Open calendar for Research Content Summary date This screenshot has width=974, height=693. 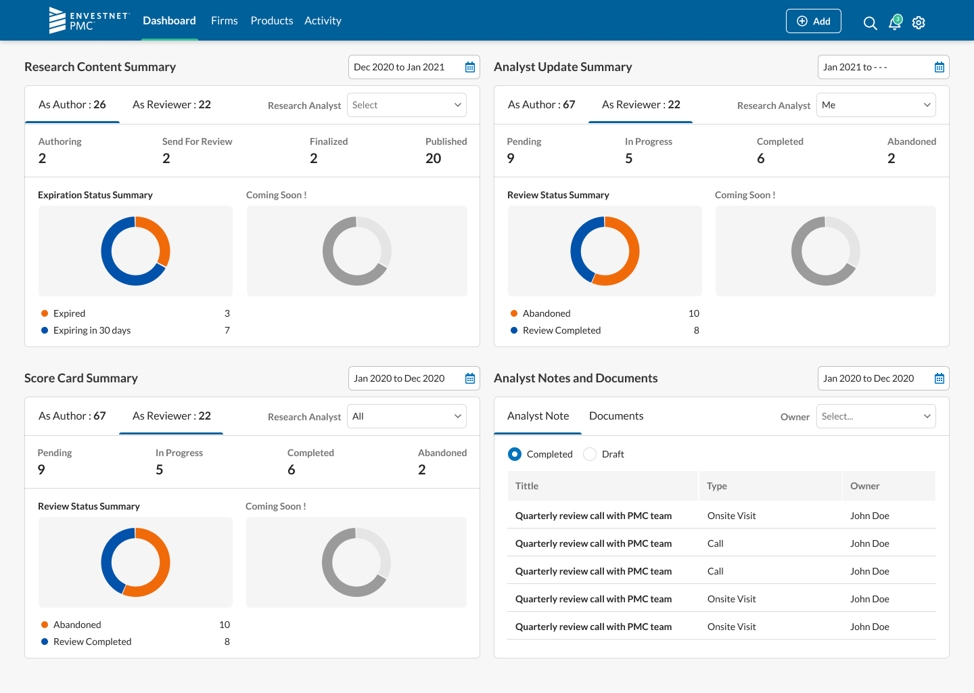(470, 67)
